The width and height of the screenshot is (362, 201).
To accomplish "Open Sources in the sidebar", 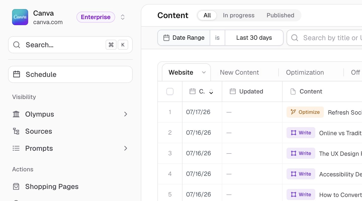I will pyautogui.click(x=70, y=131).
